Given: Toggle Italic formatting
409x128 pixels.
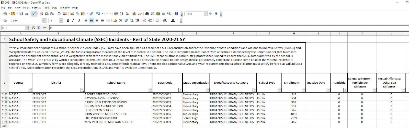Looking at the screenshot, I should [73, 20].
